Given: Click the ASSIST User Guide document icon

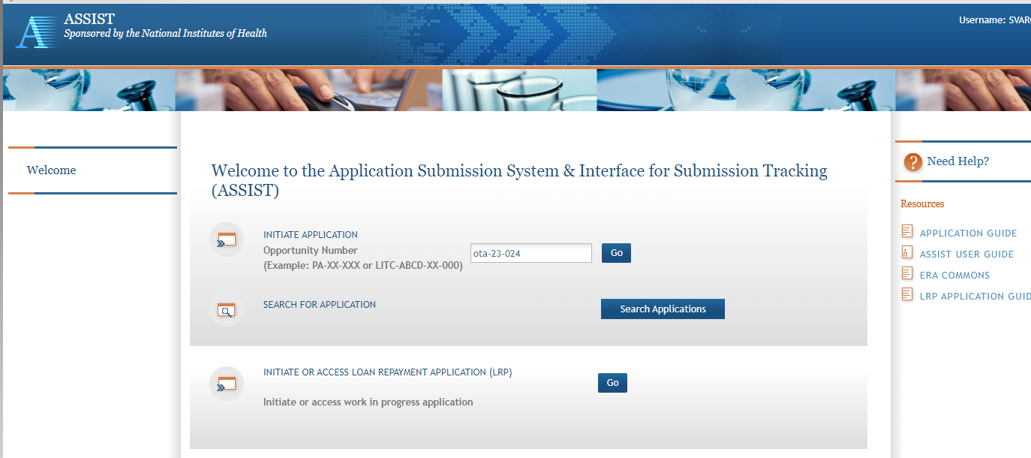Looking at the screenshot, I should click(907, 253).
